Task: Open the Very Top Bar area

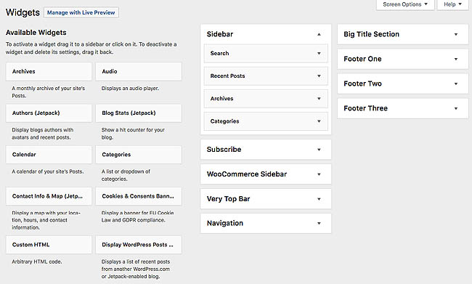Action: 266,199
